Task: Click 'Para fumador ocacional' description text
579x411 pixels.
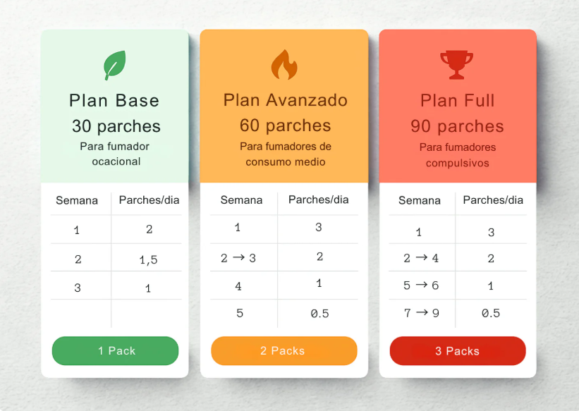Action: [x=116, y=154]
